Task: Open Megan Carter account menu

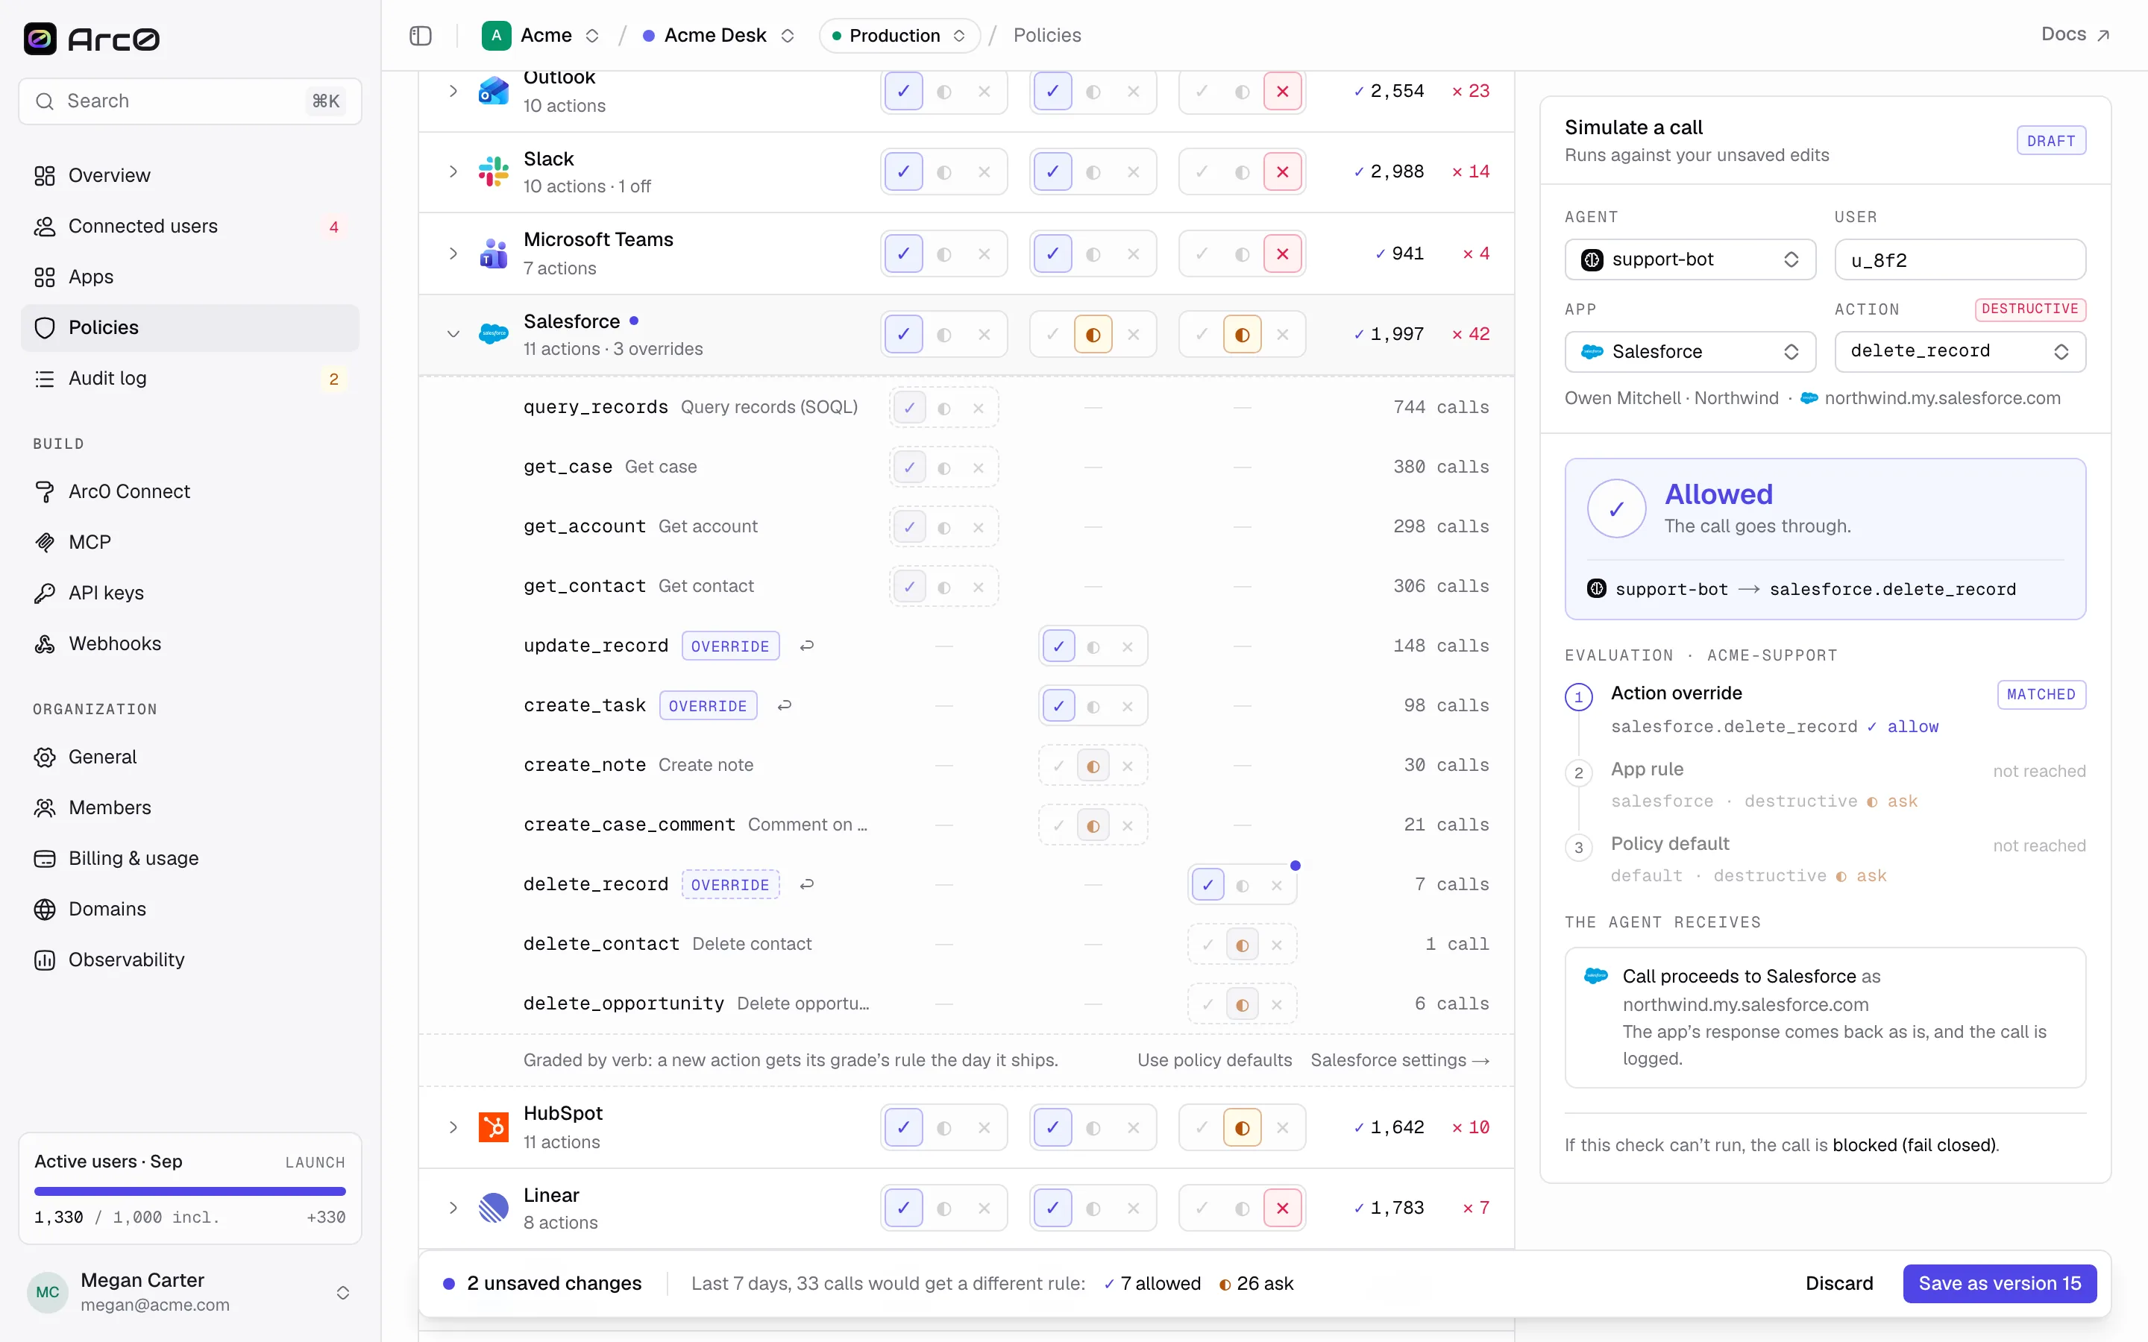Action: point(190,1292)
